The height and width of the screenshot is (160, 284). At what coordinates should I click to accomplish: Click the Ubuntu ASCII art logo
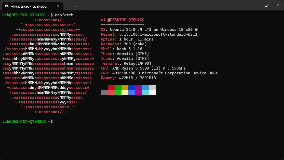coord(48,66)
